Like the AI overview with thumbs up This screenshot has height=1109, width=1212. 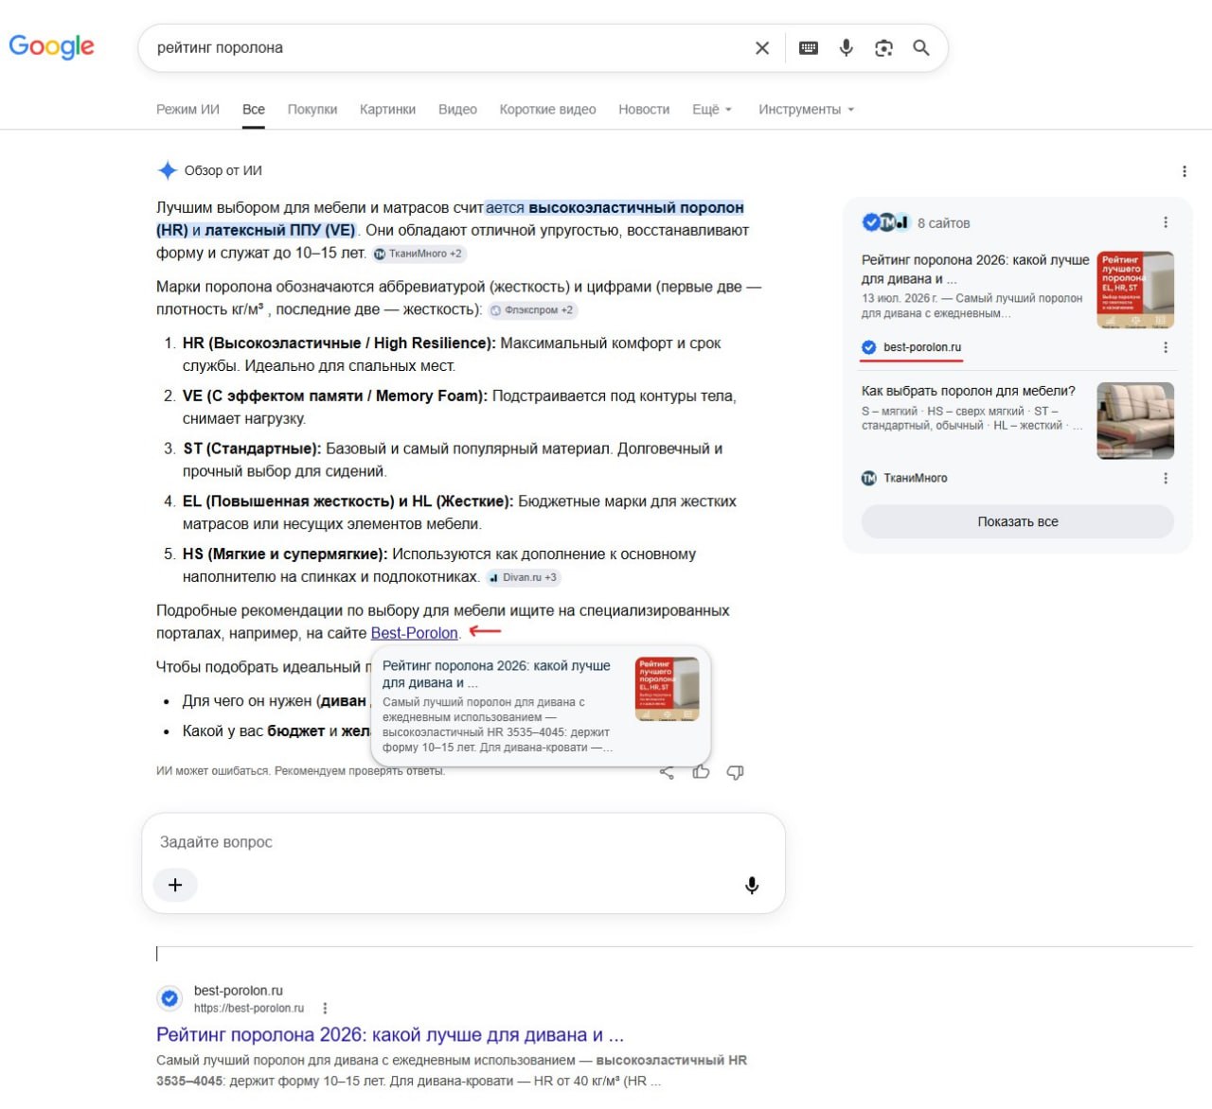click(701, 772)
